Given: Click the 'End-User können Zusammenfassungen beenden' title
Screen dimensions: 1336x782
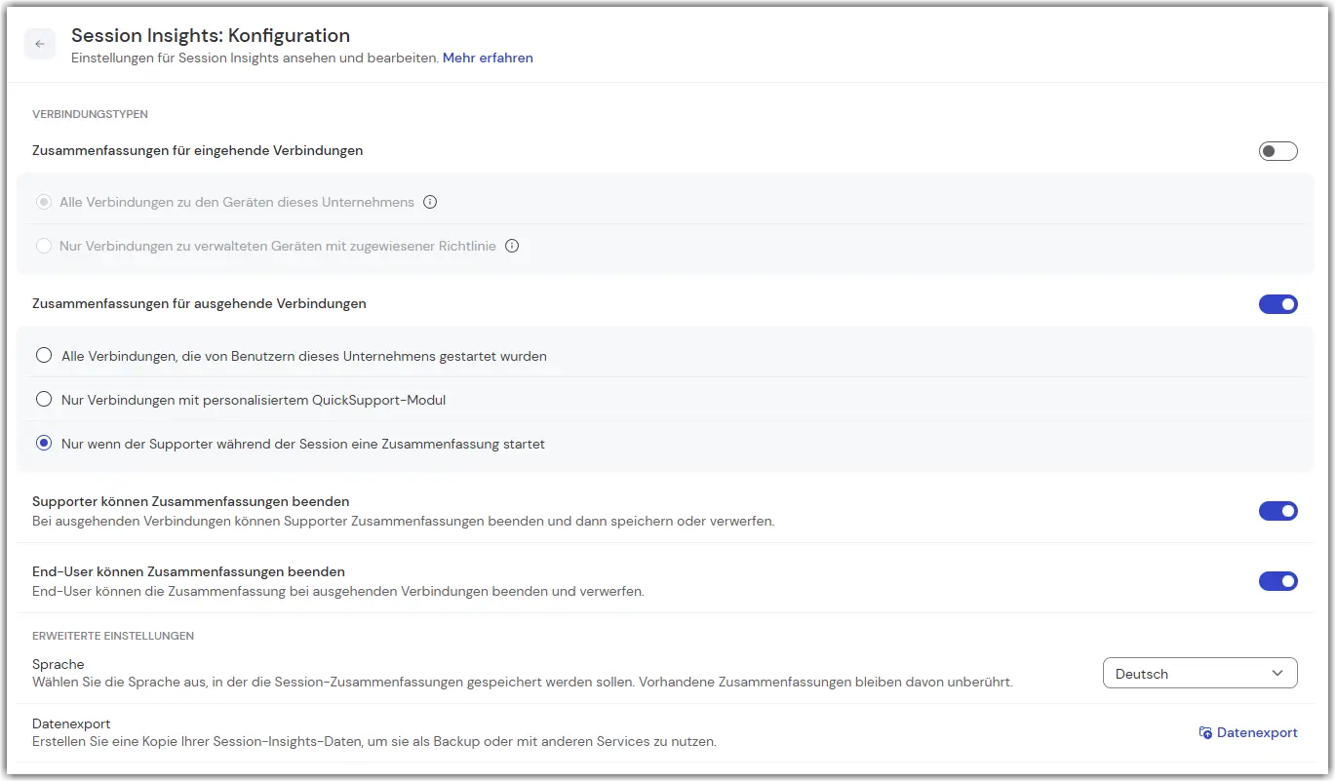Looking at the screenshot, I should [189, 572].
